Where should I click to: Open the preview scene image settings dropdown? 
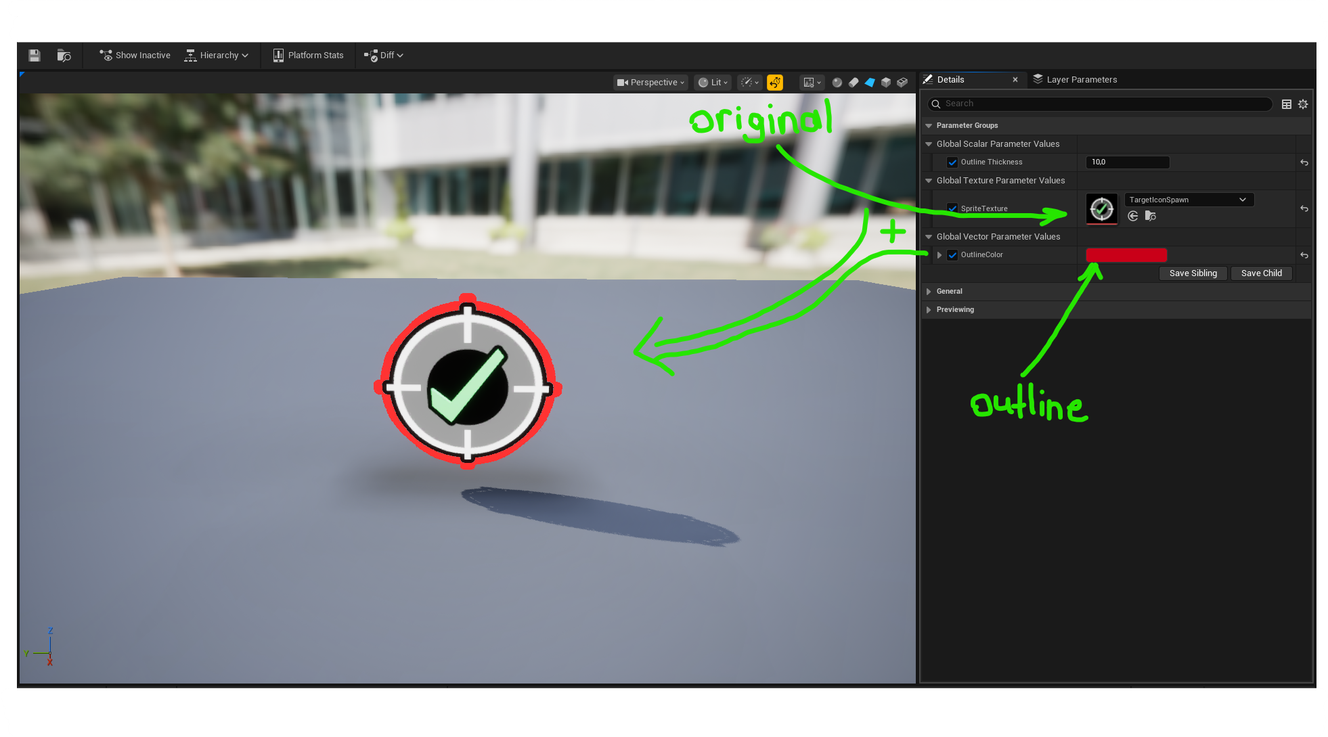coord(812,83)
